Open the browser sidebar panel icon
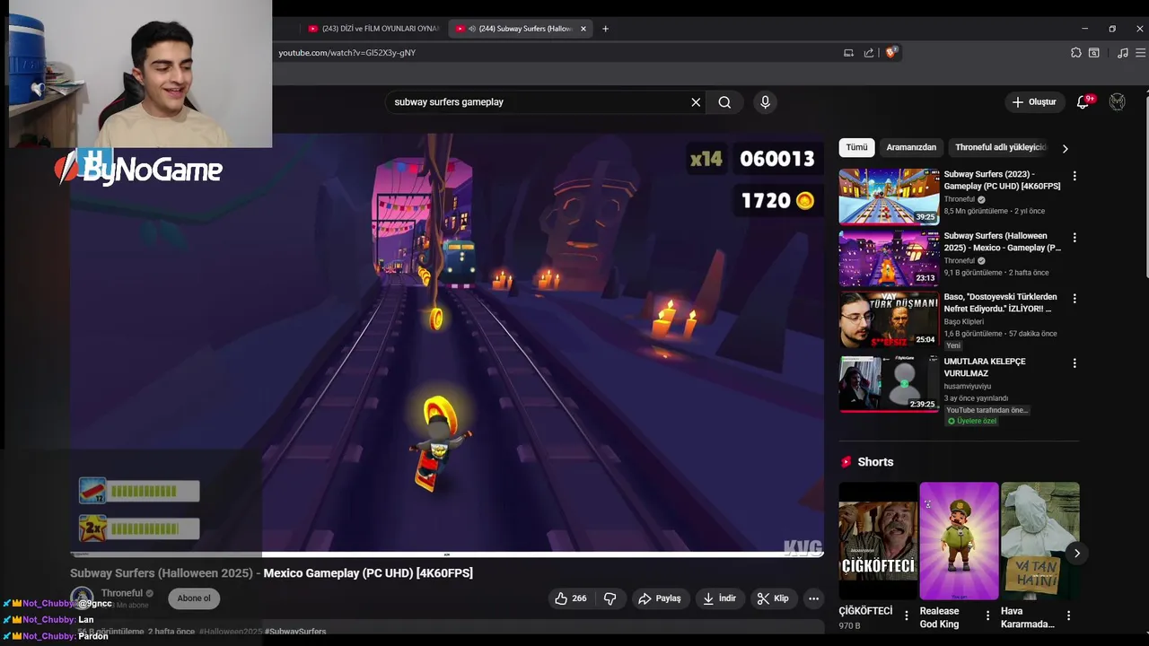 (x=1094, y=53)
